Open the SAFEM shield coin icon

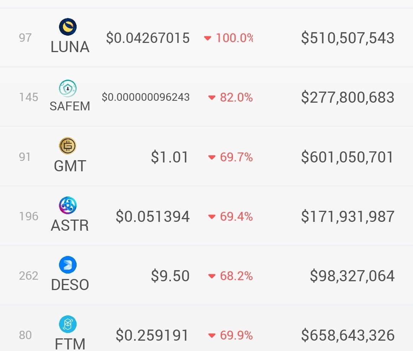tap(68, 89)
